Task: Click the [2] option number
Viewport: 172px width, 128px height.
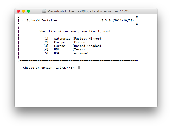Action: coord(46,42)
